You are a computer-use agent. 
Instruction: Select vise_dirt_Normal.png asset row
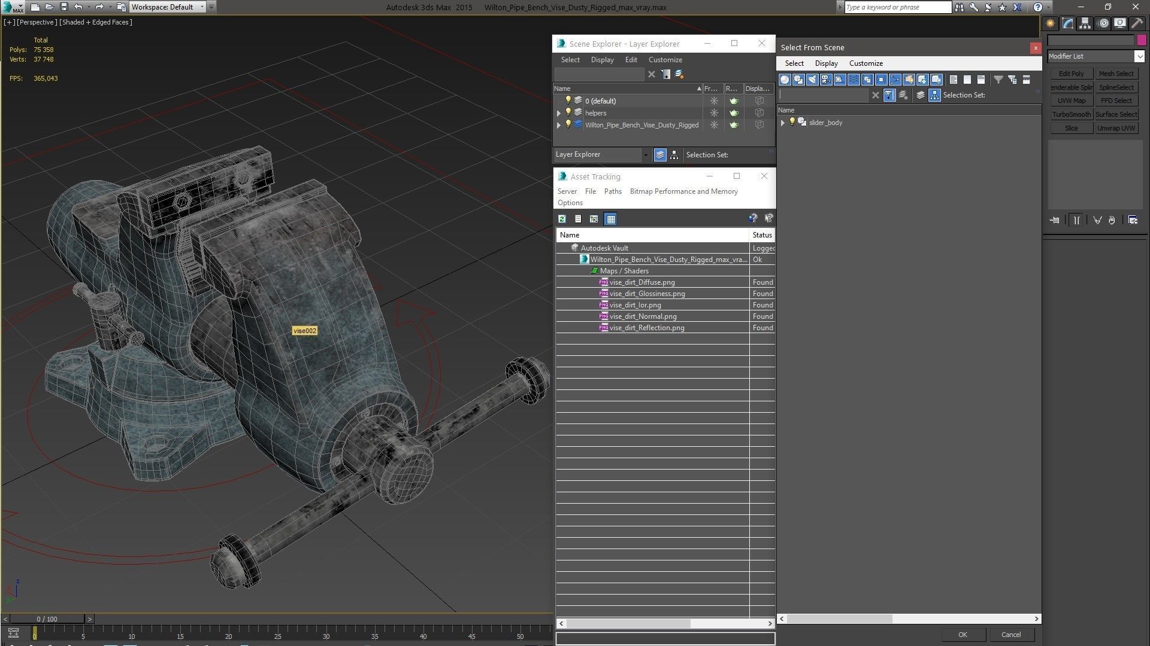(665, 316)
